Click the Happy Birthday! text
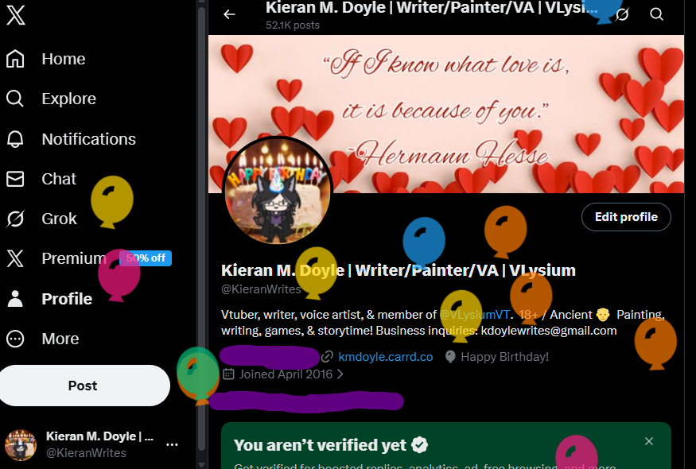696x469 pixels. coord(504,357)
